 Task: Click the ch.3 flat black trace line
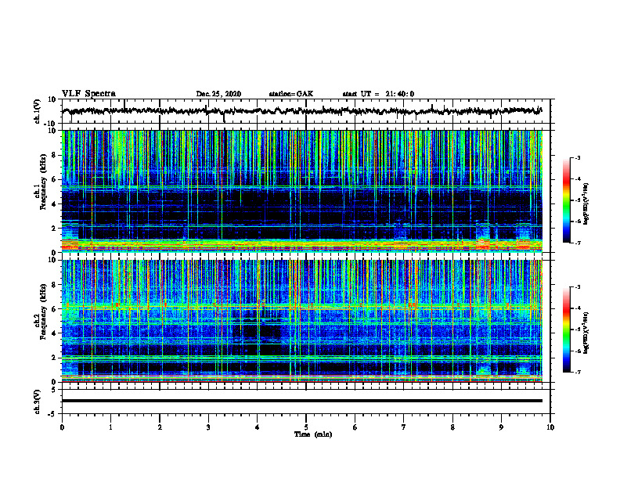[301, 401]
